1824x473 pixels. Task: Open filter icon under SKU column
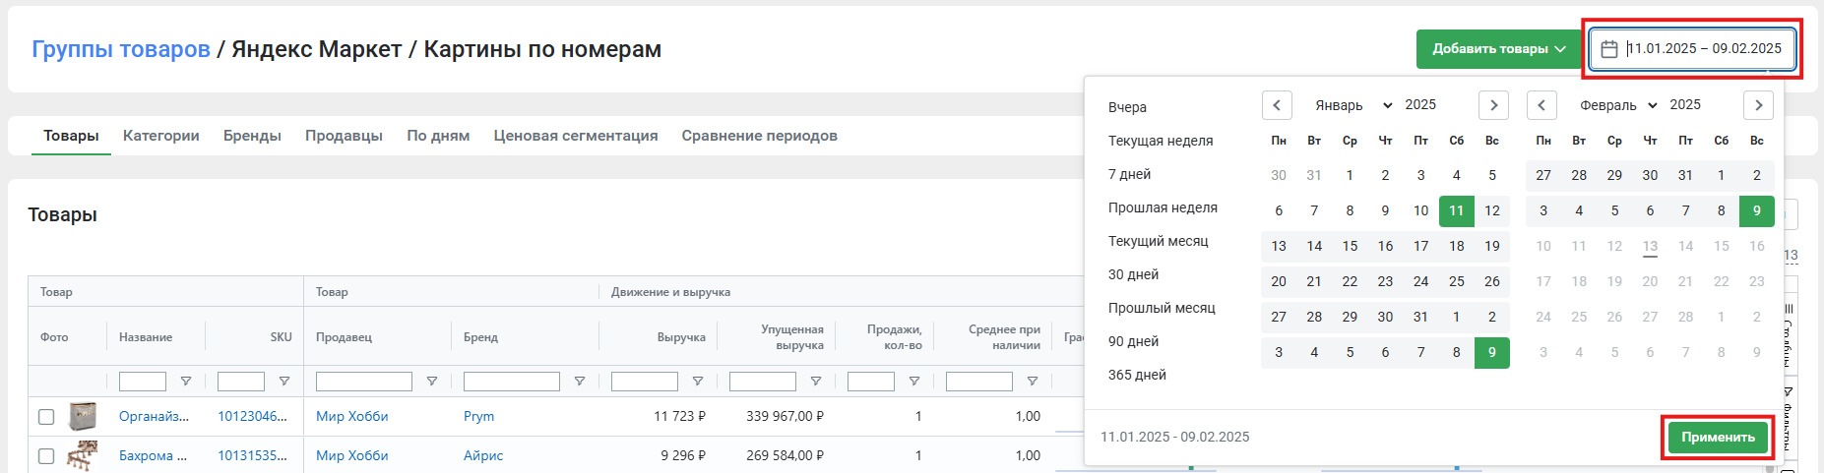[283, 382]
